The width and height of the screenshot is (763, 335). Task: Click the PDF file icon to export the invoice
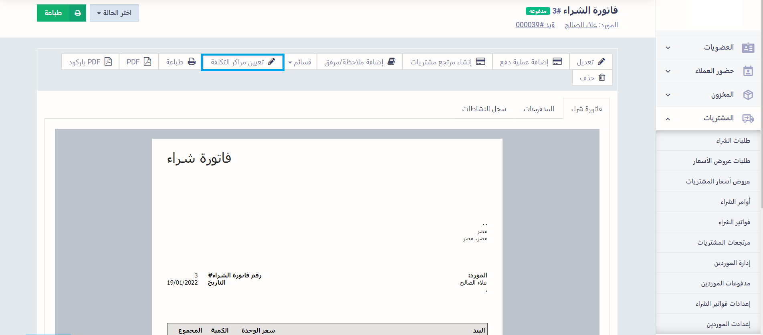point(147,62)
